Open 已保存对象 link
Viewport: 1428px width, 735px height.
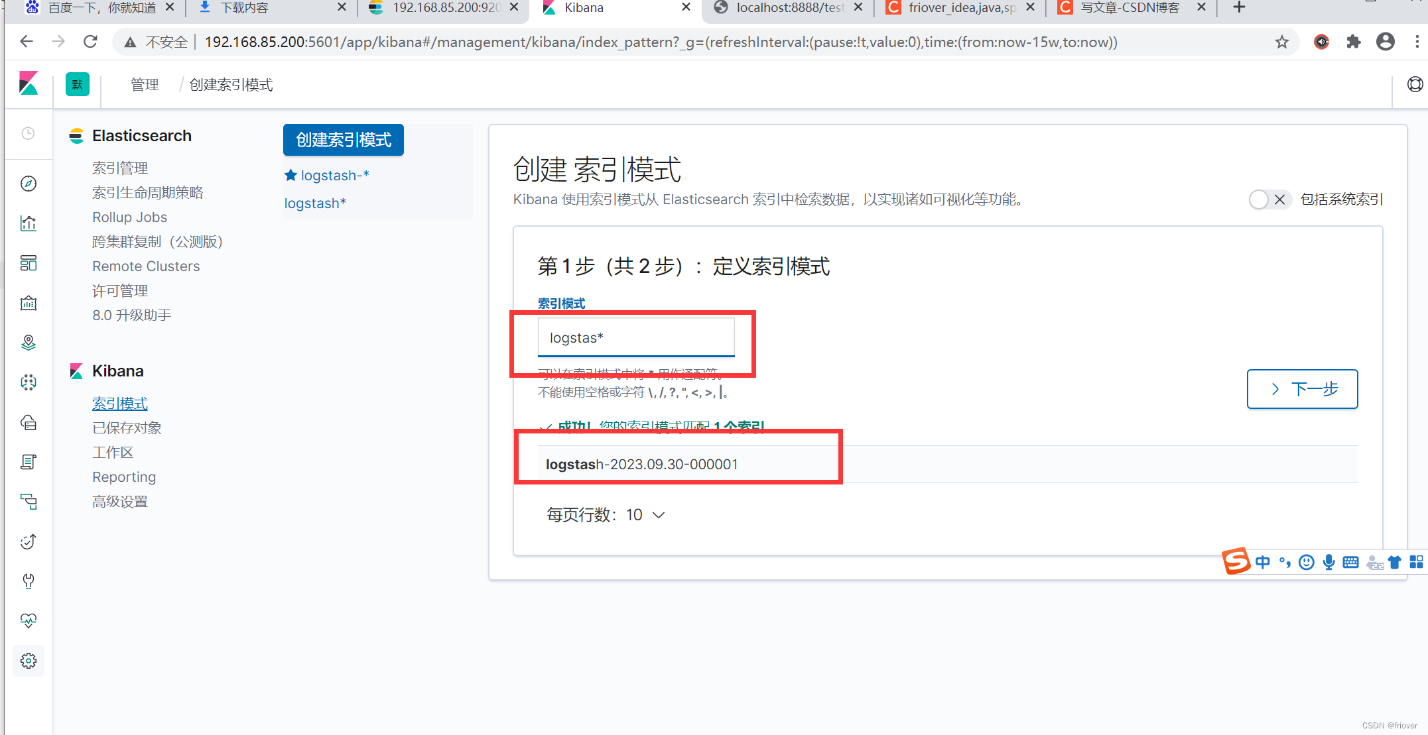127,428
